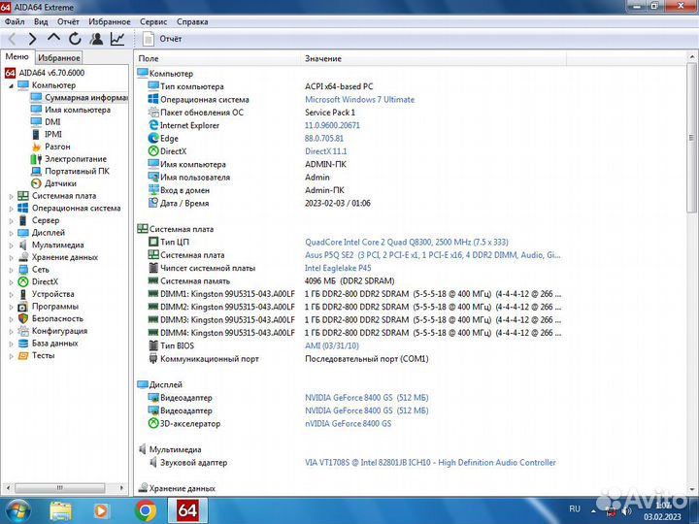Image resolution: width=699 pixels, height=524 pixels.
Task: Go up one level with the up arrow
Action: pyautogui.click(x=53, y=38)
